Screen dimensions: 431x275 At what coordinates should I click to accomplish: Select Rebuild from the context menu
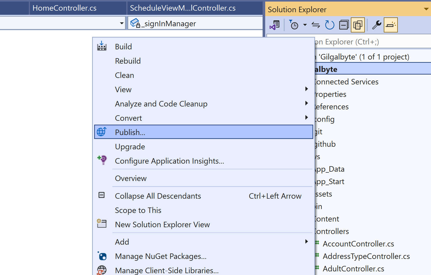tap(203, 61)
